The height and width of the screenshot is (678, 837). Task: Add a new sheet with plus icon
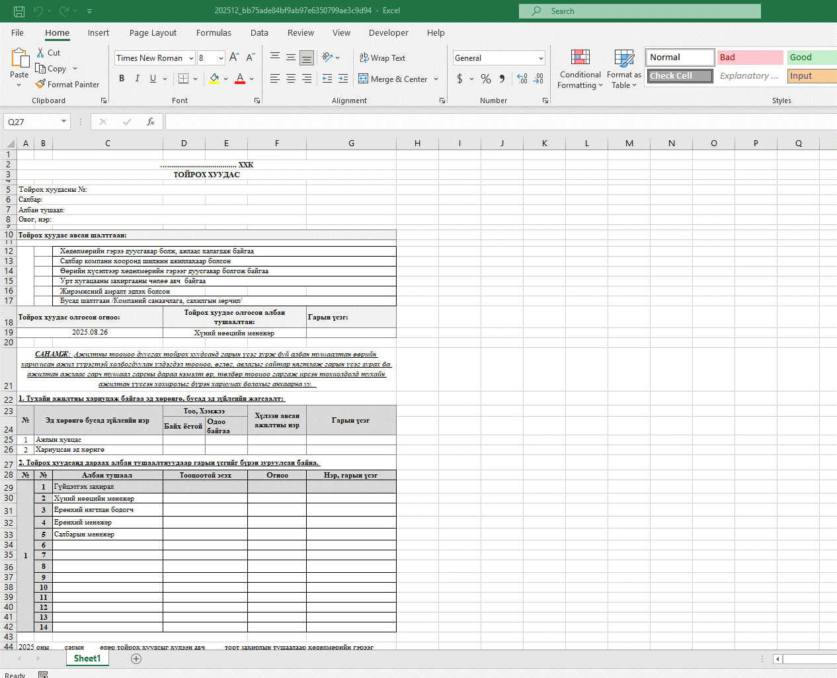pos(136,658)
